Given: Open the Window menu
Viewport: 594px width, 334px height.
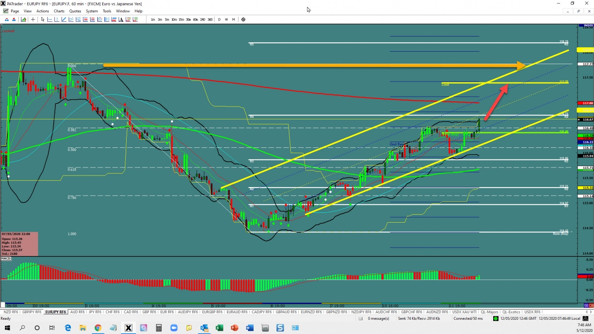Looking at the screenshot, I should (x=123, y=11).
